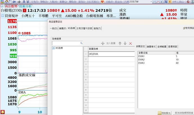Click the move up arrow icon

tap(120, 43)
